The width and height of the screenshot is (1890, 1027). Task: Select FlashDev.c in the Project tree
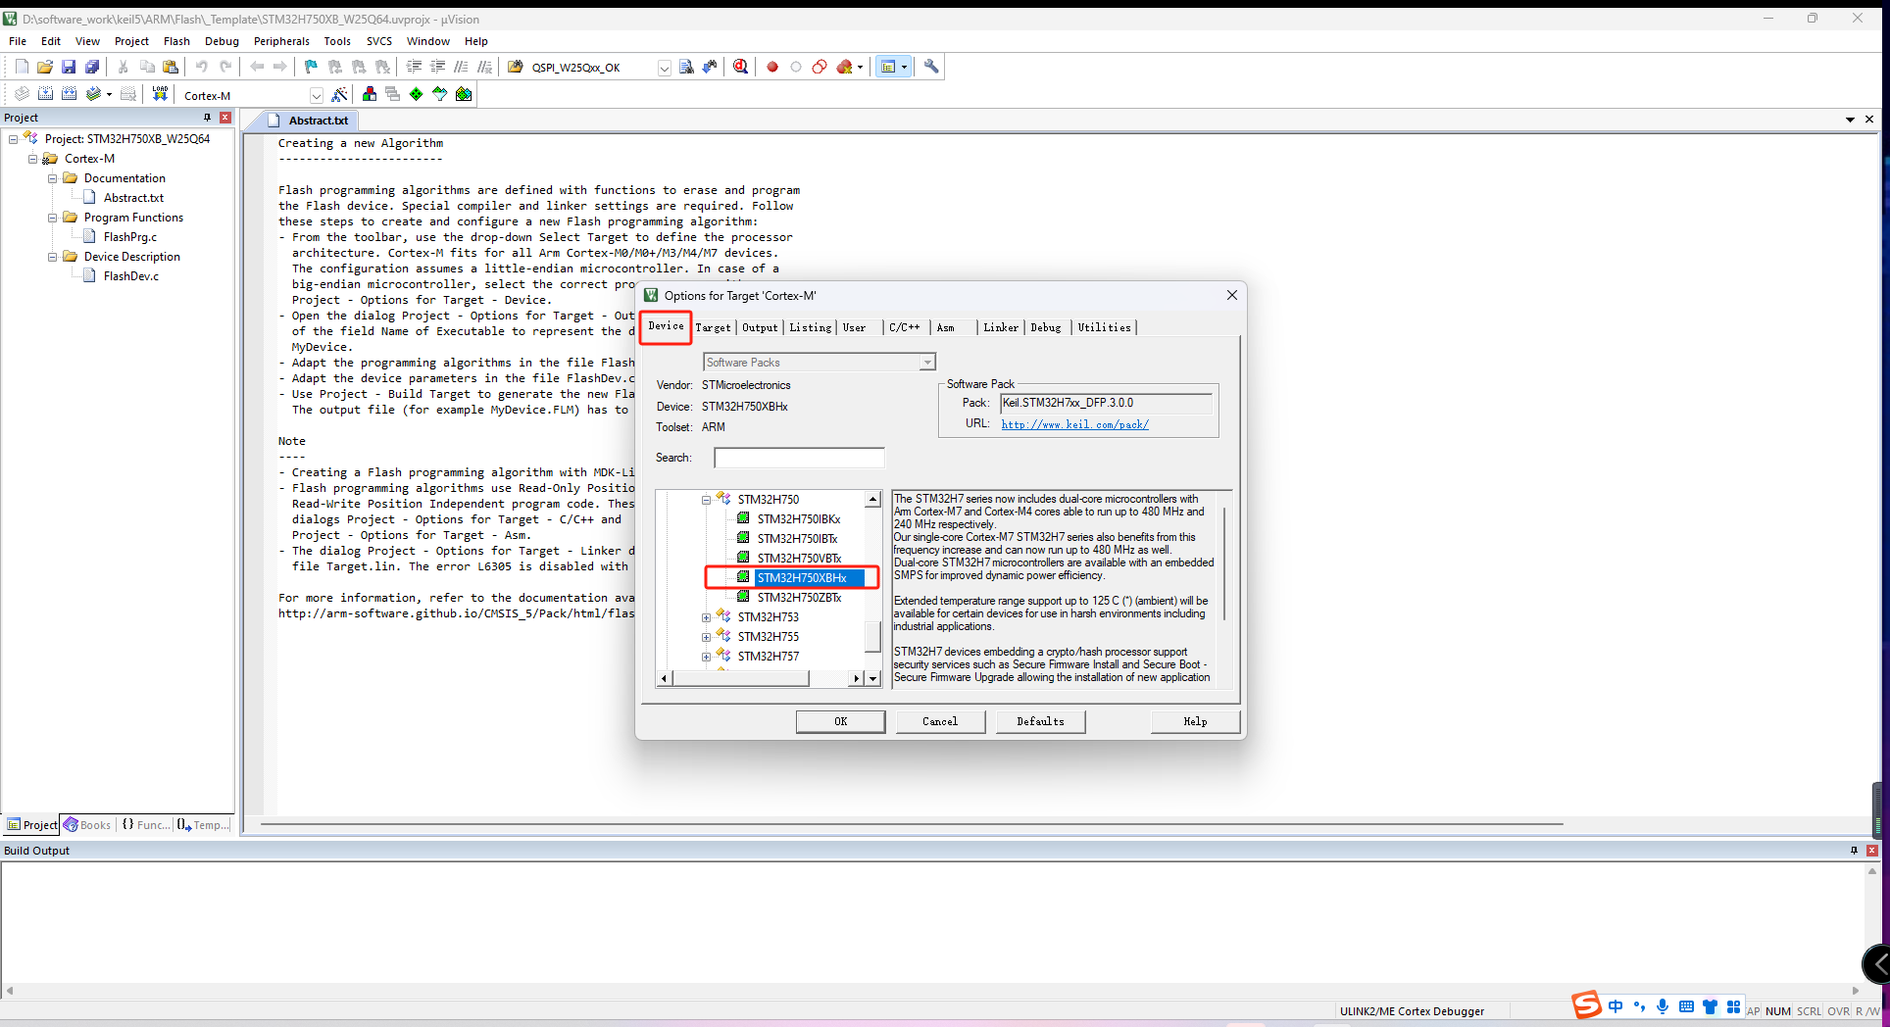point(130,276)
